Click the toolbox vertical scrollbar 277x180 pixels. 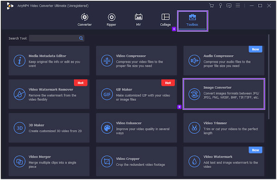(x=269, y=77)
